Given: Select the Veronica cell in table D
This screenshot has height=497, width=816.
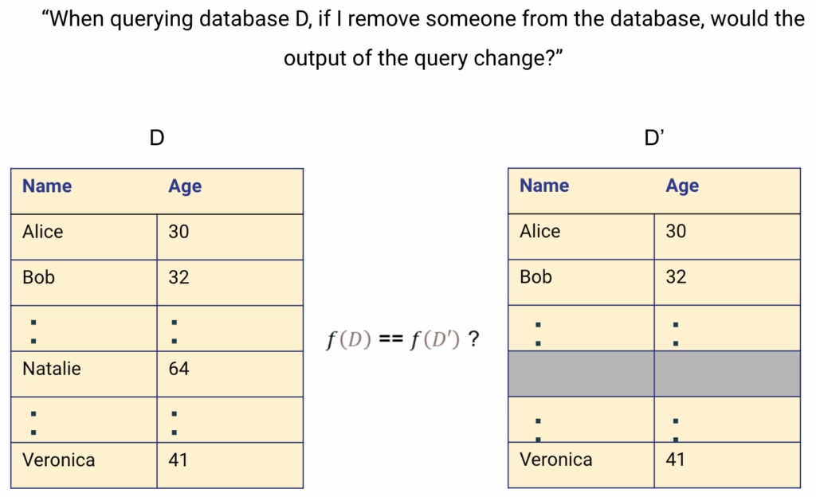Looking at the screenshot, I should pyautogui.click(x=84, y=465).
